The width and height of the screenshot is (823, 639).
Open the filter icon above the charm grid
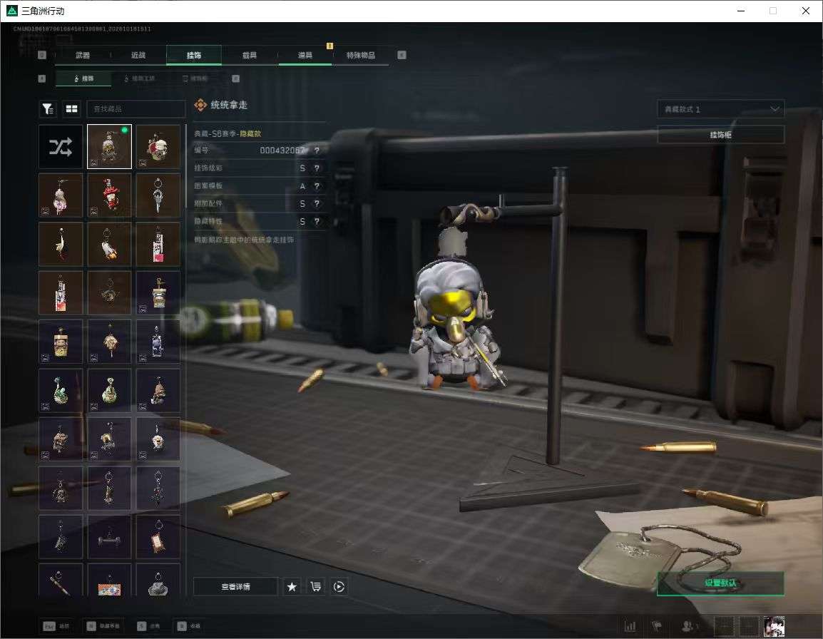point(48,108)
